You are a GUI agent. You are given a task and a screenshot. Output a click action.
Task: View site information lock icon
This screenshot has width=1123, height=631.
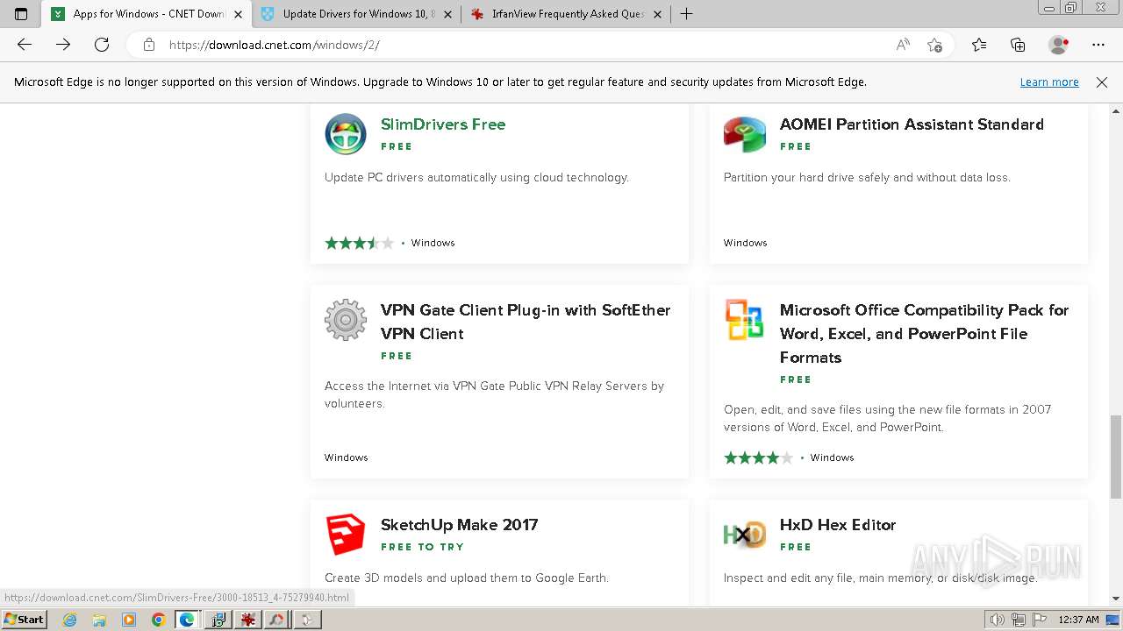click(x=149, y=45)
